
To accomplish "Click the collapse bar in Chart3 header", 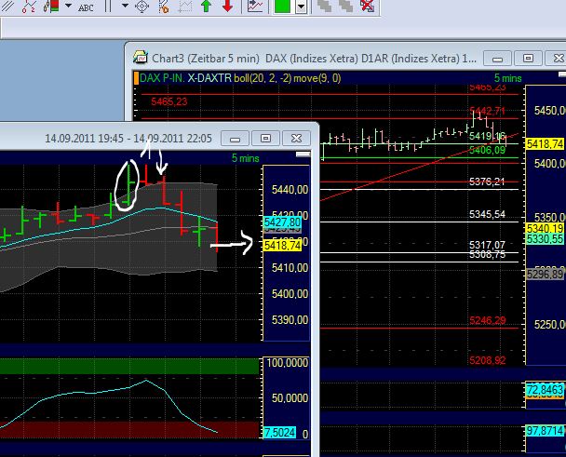I will pyautogui.click(x=562, y=74).
